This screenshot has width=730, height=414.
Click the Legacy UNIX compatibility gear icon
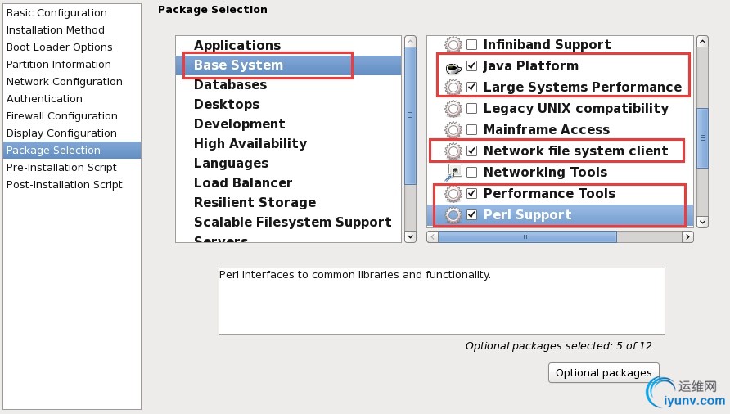(x=453, y=109)
